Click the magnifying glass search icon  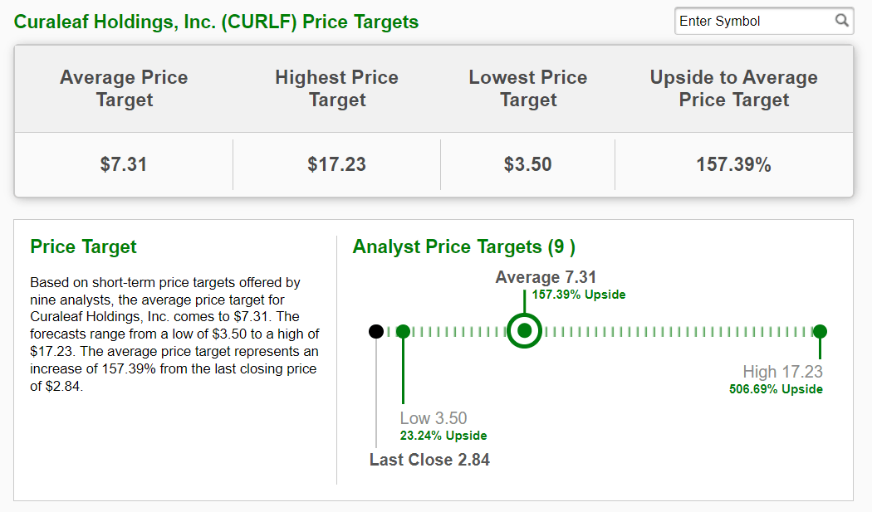(842, 21)
